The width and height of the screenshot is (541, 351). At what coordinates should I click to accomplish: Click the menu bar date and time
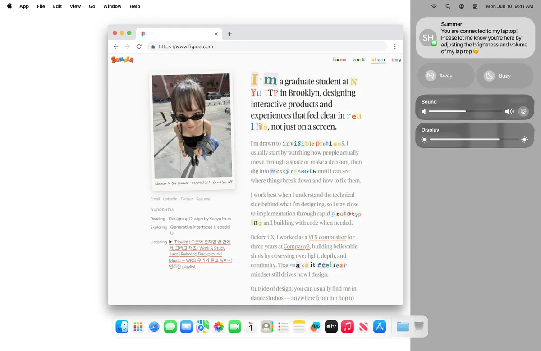(x=509, y=6)
